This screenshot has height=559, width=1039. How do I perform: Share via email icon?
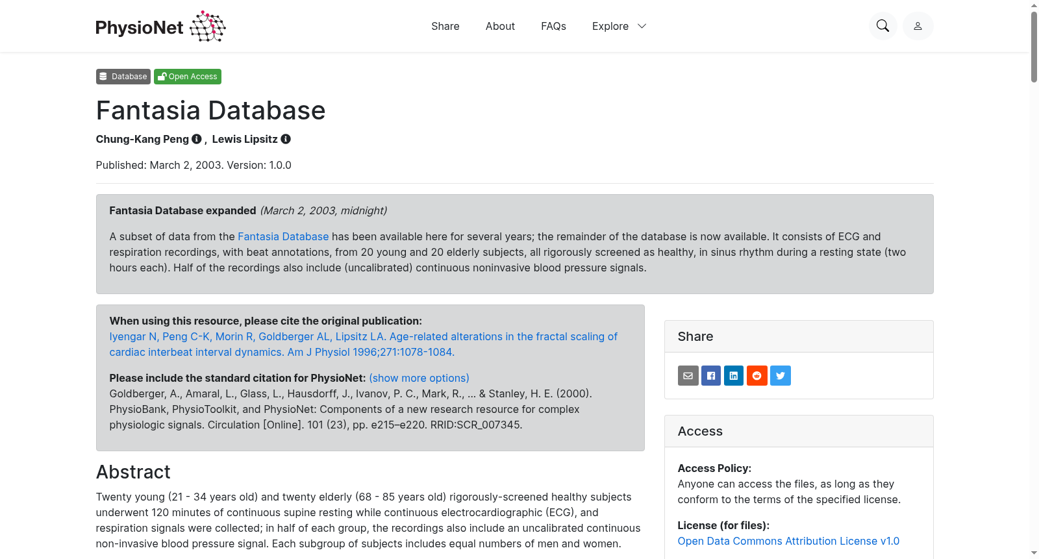688,375
